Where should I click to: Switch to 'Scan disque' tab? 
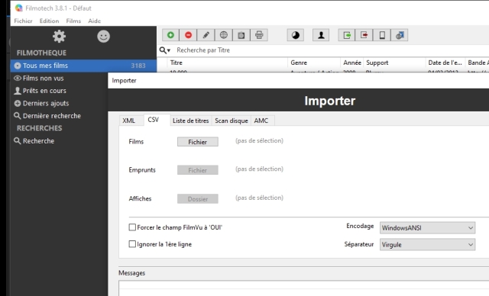tap(232, 121)
